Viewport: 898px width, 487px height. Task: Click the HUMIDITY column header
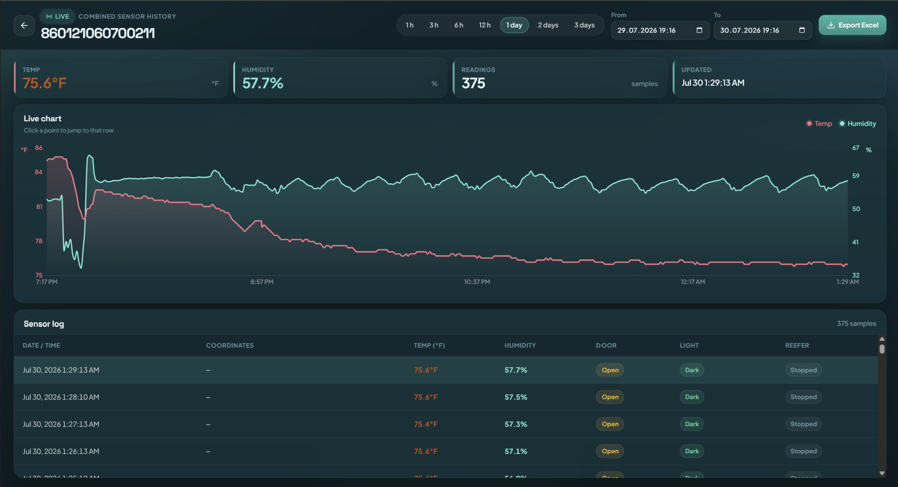point(520,345)
